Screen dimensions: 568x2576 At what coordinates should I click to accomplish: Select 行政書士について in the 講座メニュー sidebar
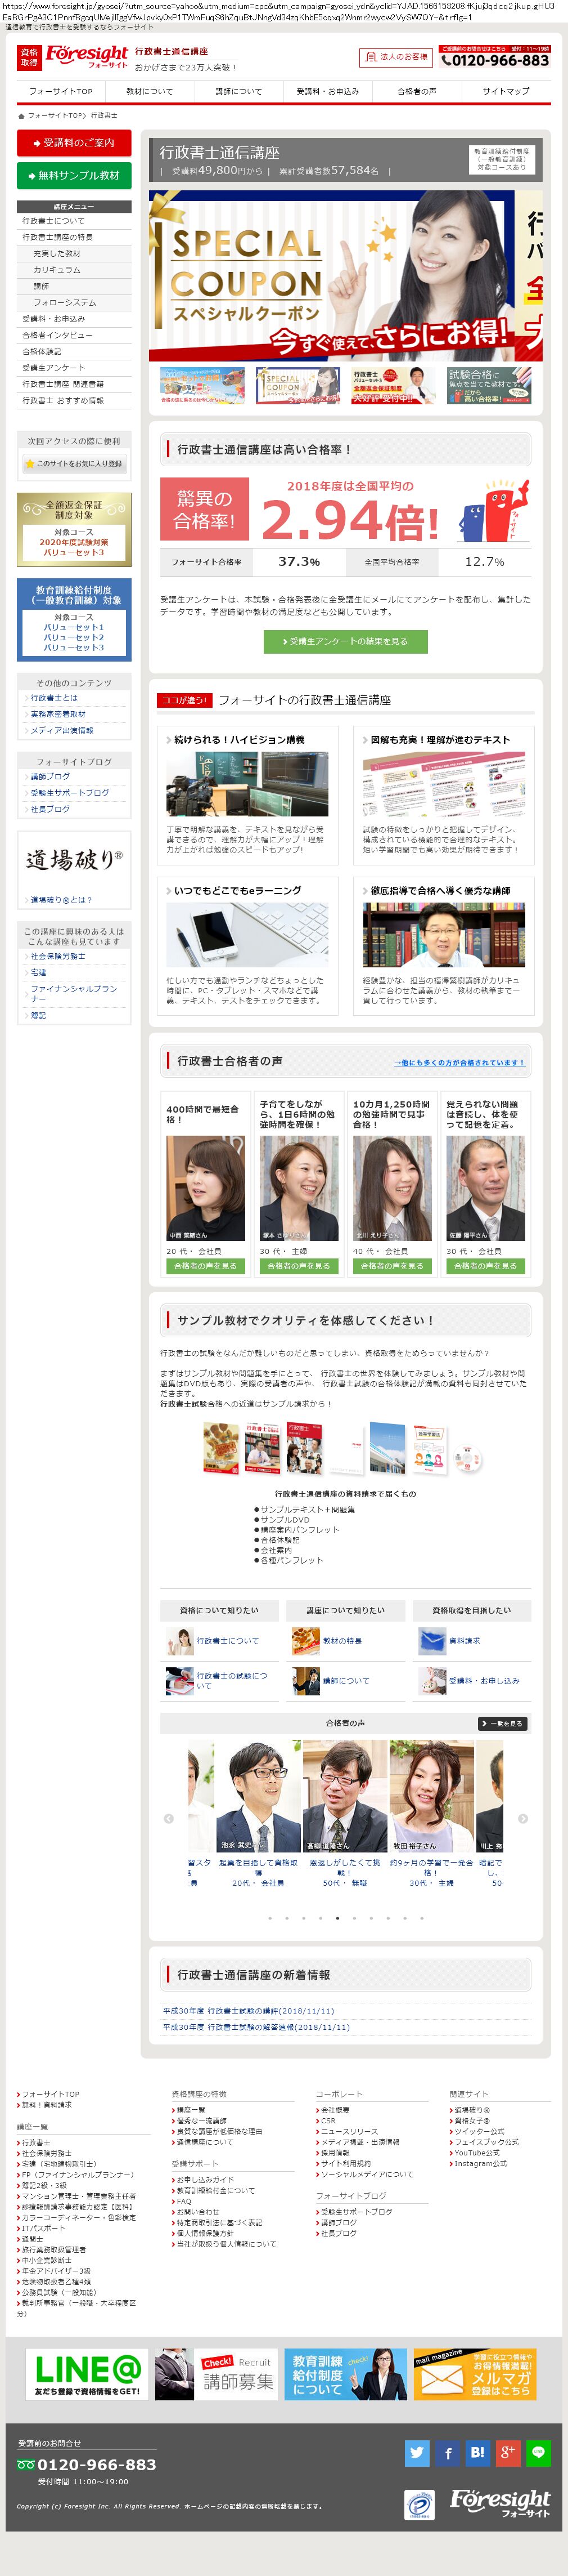(x=74, y=221)
